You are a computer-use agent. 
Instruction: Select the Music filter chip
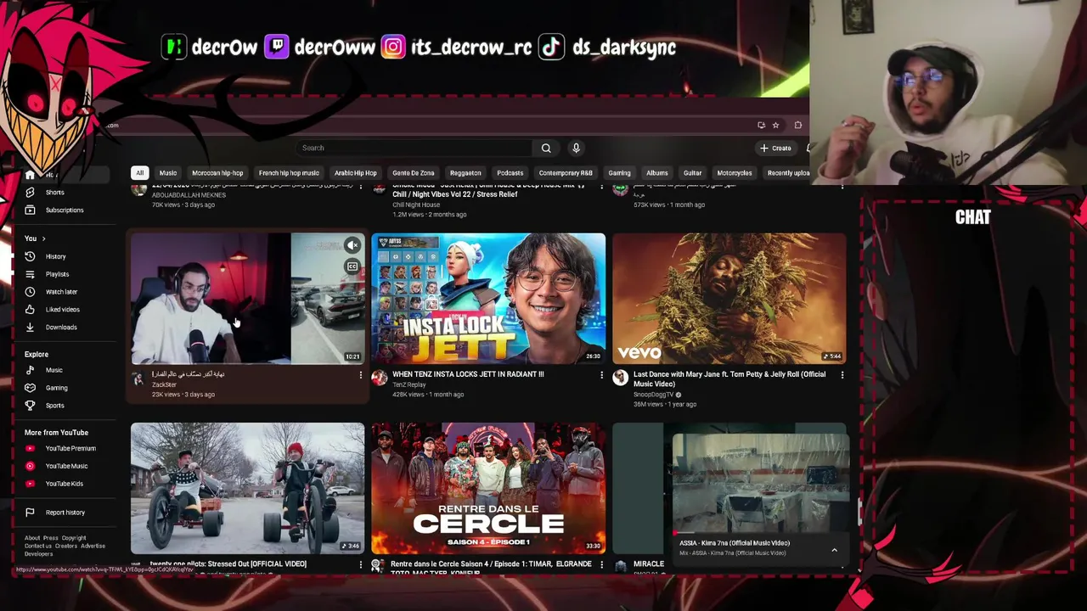(168, 173)
